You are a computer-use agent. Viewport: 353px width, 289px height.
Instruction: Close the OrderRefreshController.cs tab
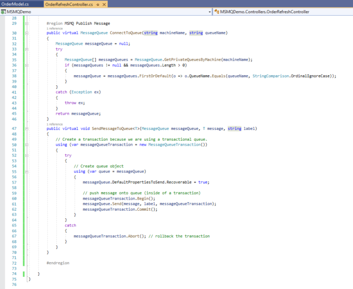coord(104,4)
